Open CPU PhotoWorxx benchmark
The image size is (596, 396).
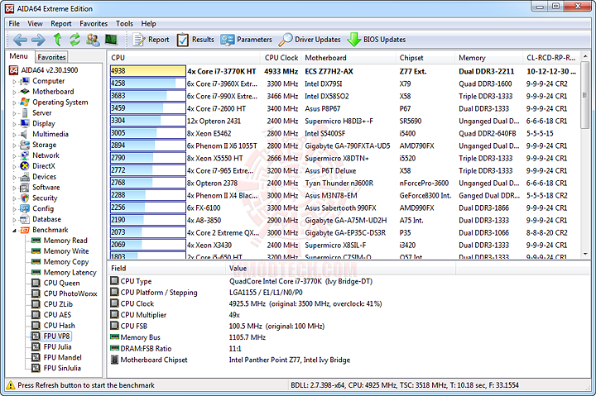click(65, 293)
